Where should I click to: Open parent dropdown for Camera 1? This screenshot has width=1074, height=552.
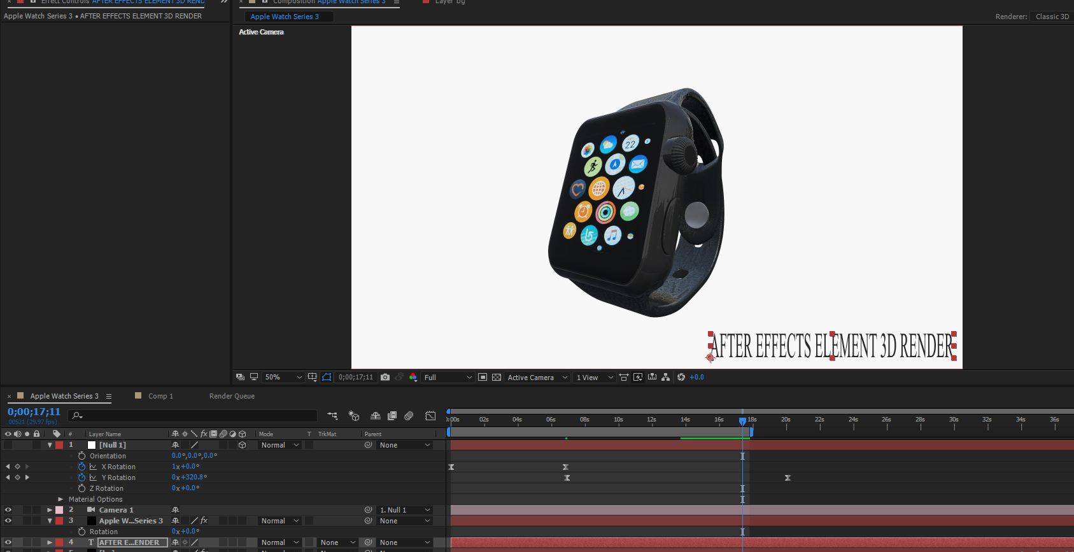pos(405,510)
